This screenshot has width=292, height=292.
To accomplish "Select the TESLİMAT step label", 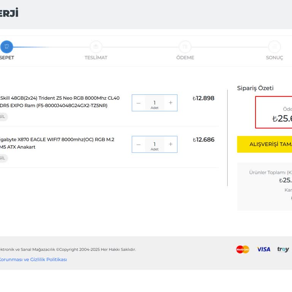I will point(96,58).
